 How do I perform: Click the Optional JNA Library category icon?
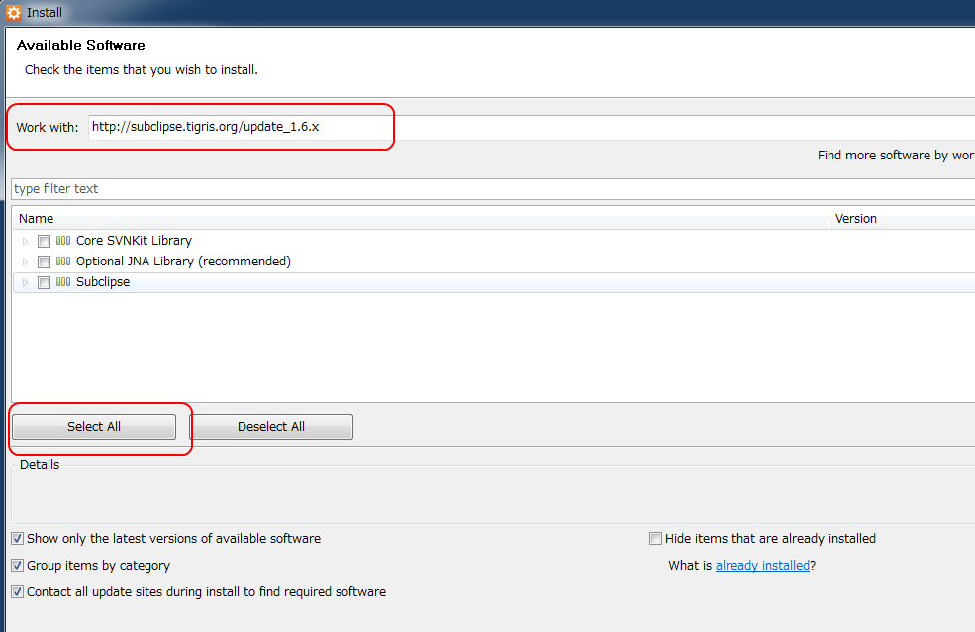(62, 262)
